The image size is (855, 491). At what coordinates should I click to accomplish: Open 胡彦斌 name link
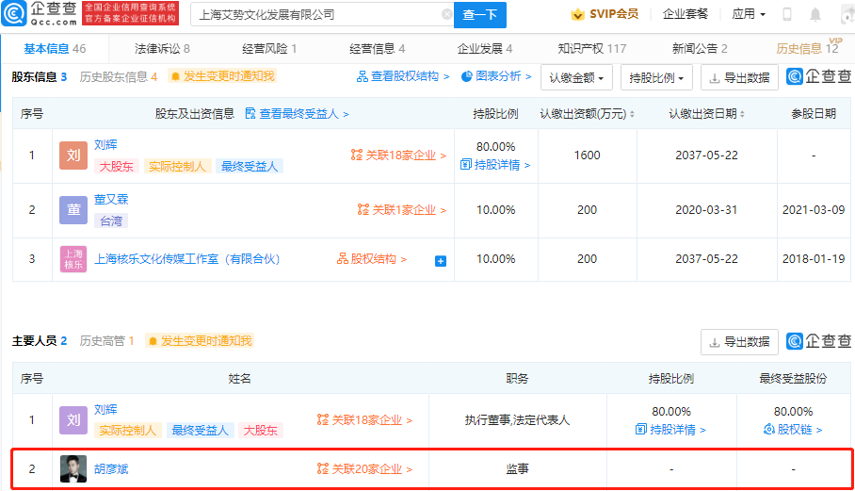111,468
